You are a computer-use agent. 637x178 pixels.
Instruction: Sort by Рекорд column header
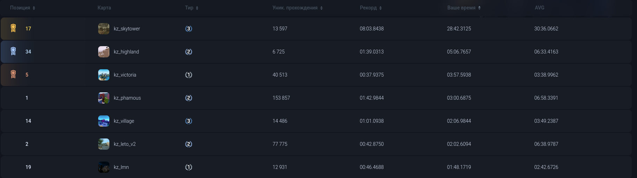click(371, 8)
